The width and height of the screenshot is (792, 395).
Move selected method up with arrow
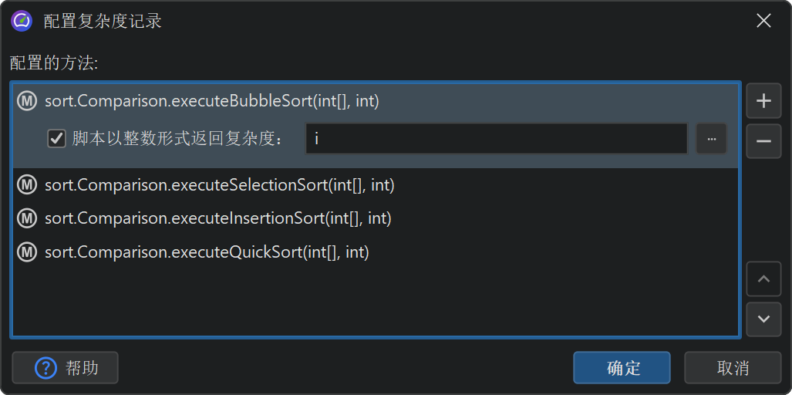tap(763, 279)
